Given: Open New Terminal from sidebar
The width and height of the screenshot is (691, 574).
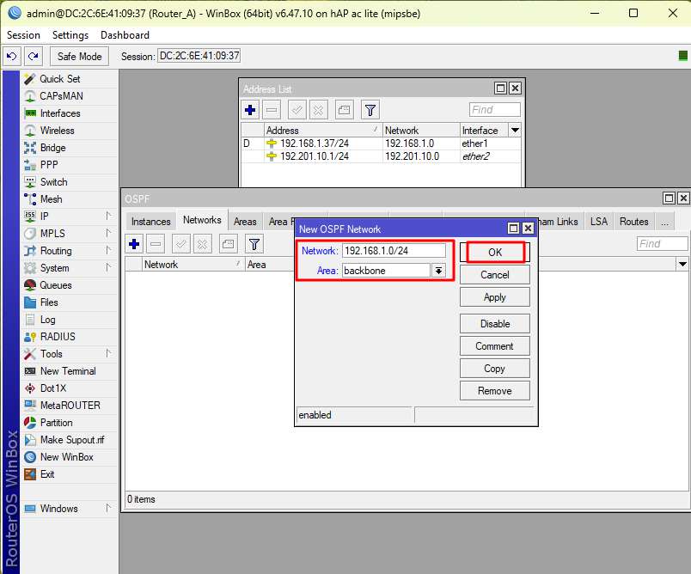Looking at the screenshot, I should point(67,371).
